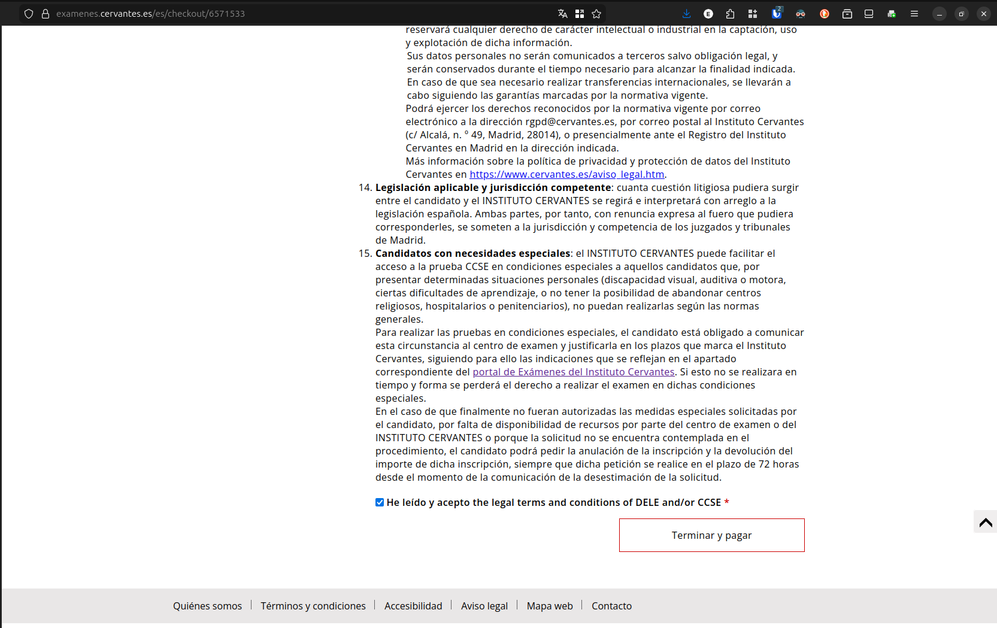Click the translate page icon

pyautogui.click(x=562, y=14)
